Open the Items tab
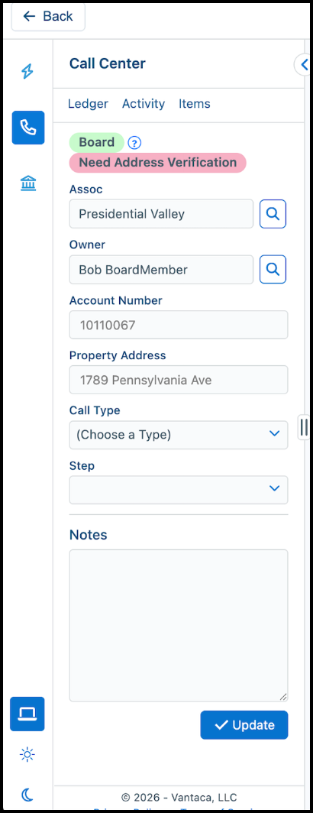Screen dimensions: 313x813 click(x=195, y=104)
